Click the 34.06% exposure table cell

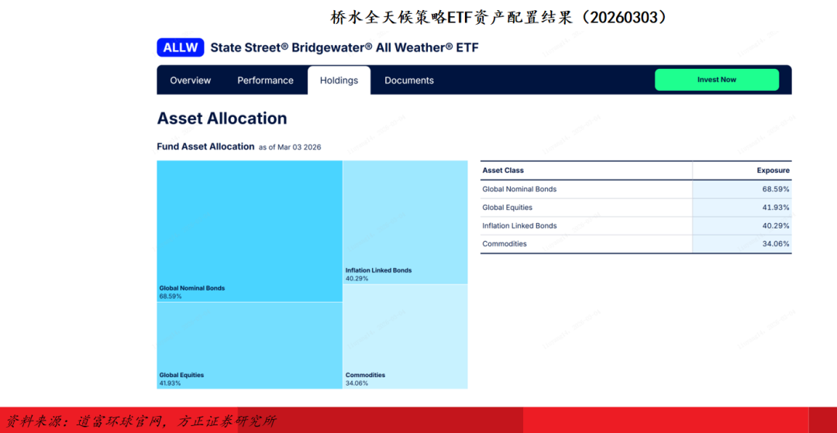742,244
